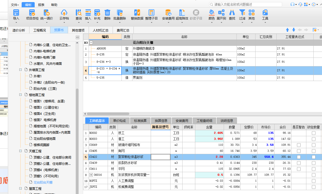
Task: Click the 展开到 expand-to icon
Action: click(x=221, y=12)
